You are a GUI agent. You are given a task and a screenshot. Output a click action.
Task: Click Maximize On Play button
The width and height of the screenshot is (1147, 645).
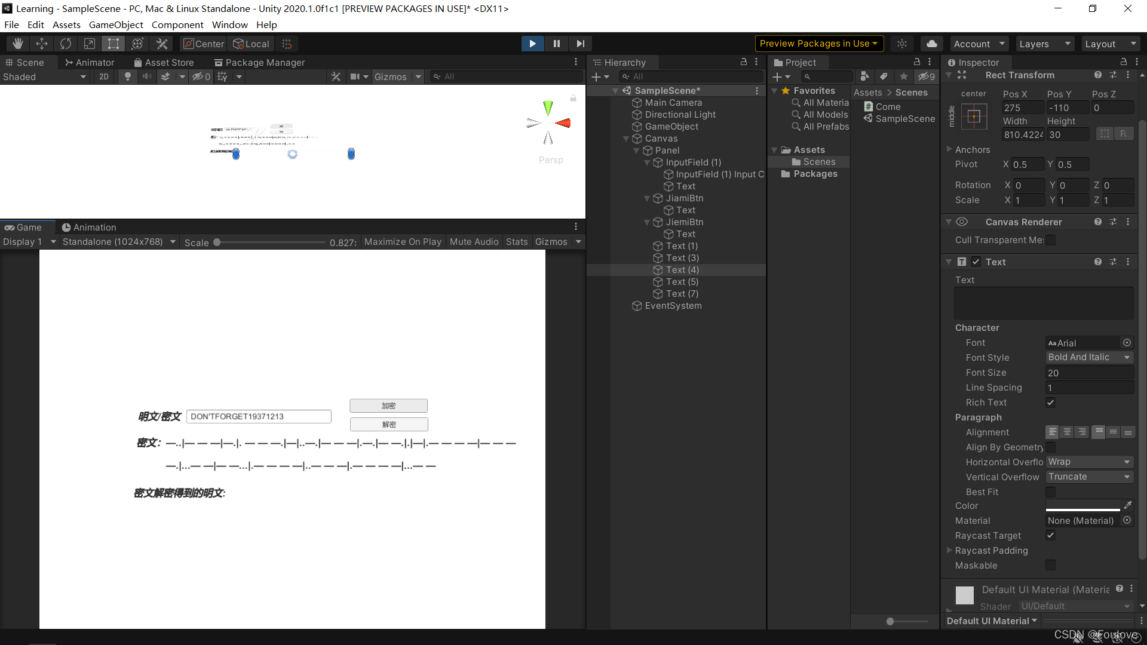[x=403, y=242]
